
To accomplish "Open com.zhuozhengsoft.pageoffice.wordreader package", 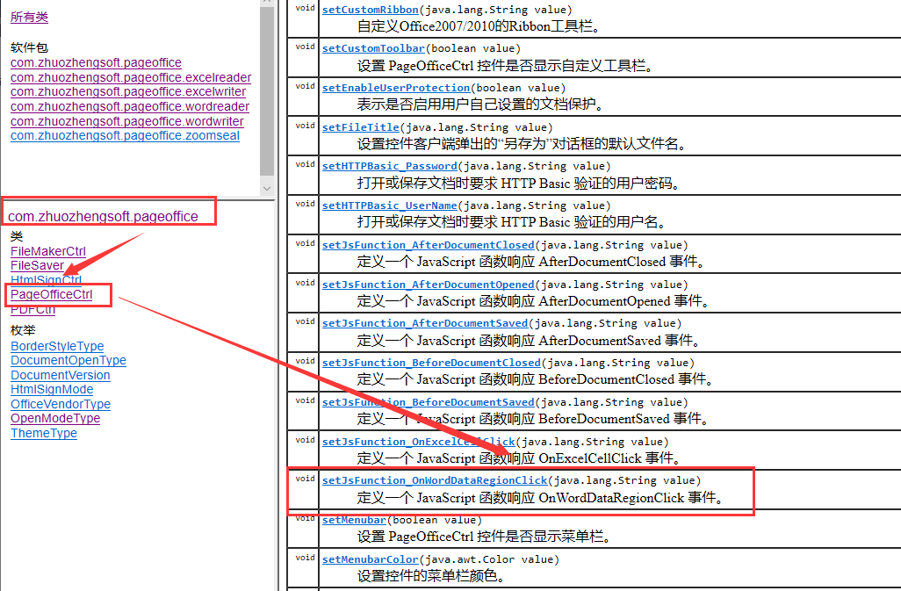I will tap(130, 107).
